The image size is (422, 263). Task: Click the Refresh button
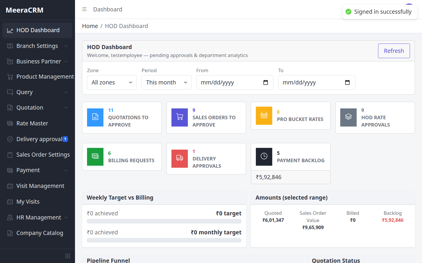(394, 51)
